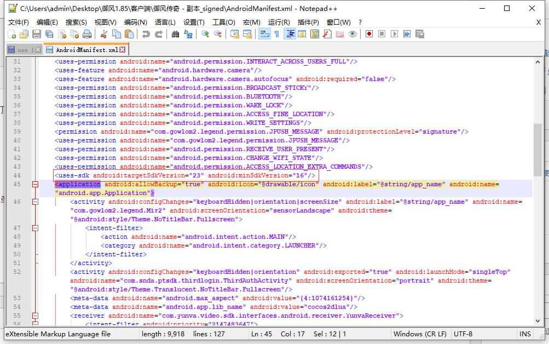Collapse the activity code fold at line 46

(x=35, y=202)
